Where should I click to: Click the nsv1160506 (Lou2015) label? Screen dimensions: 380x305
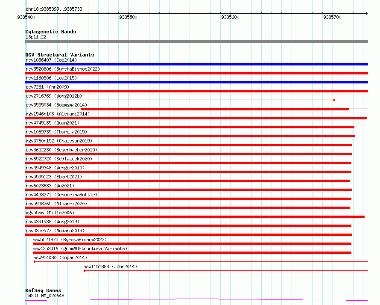[51, 78]
